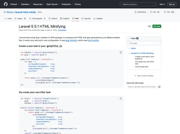Open the laravel-html-minify repository link
Image resolution: width=180 pixels, height=134 pixels.
(25, 12)
